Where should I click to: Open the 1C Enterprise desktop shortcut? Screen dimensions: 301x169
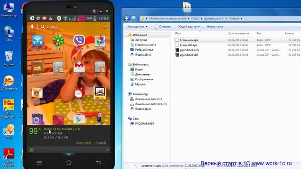[9, 83]
